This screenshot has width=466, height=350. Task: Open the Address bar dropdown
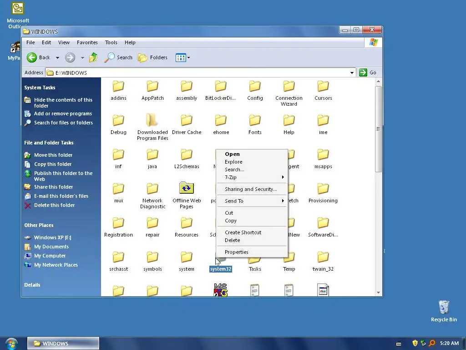352,72
